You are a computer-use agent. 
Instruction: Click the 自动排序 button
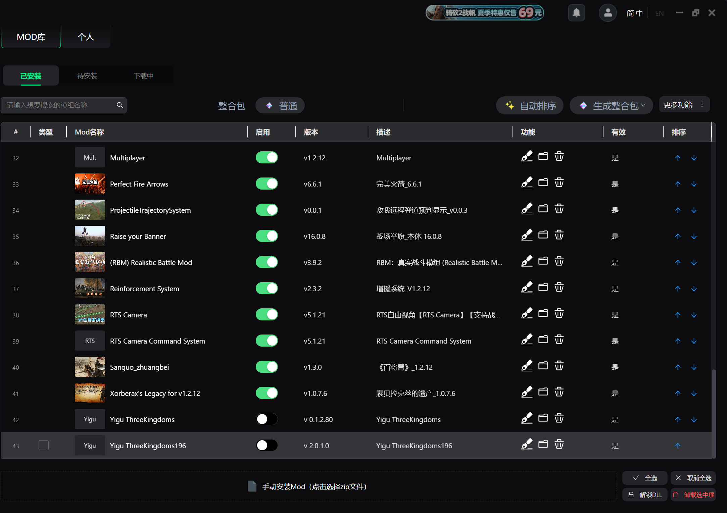(530, 106)
